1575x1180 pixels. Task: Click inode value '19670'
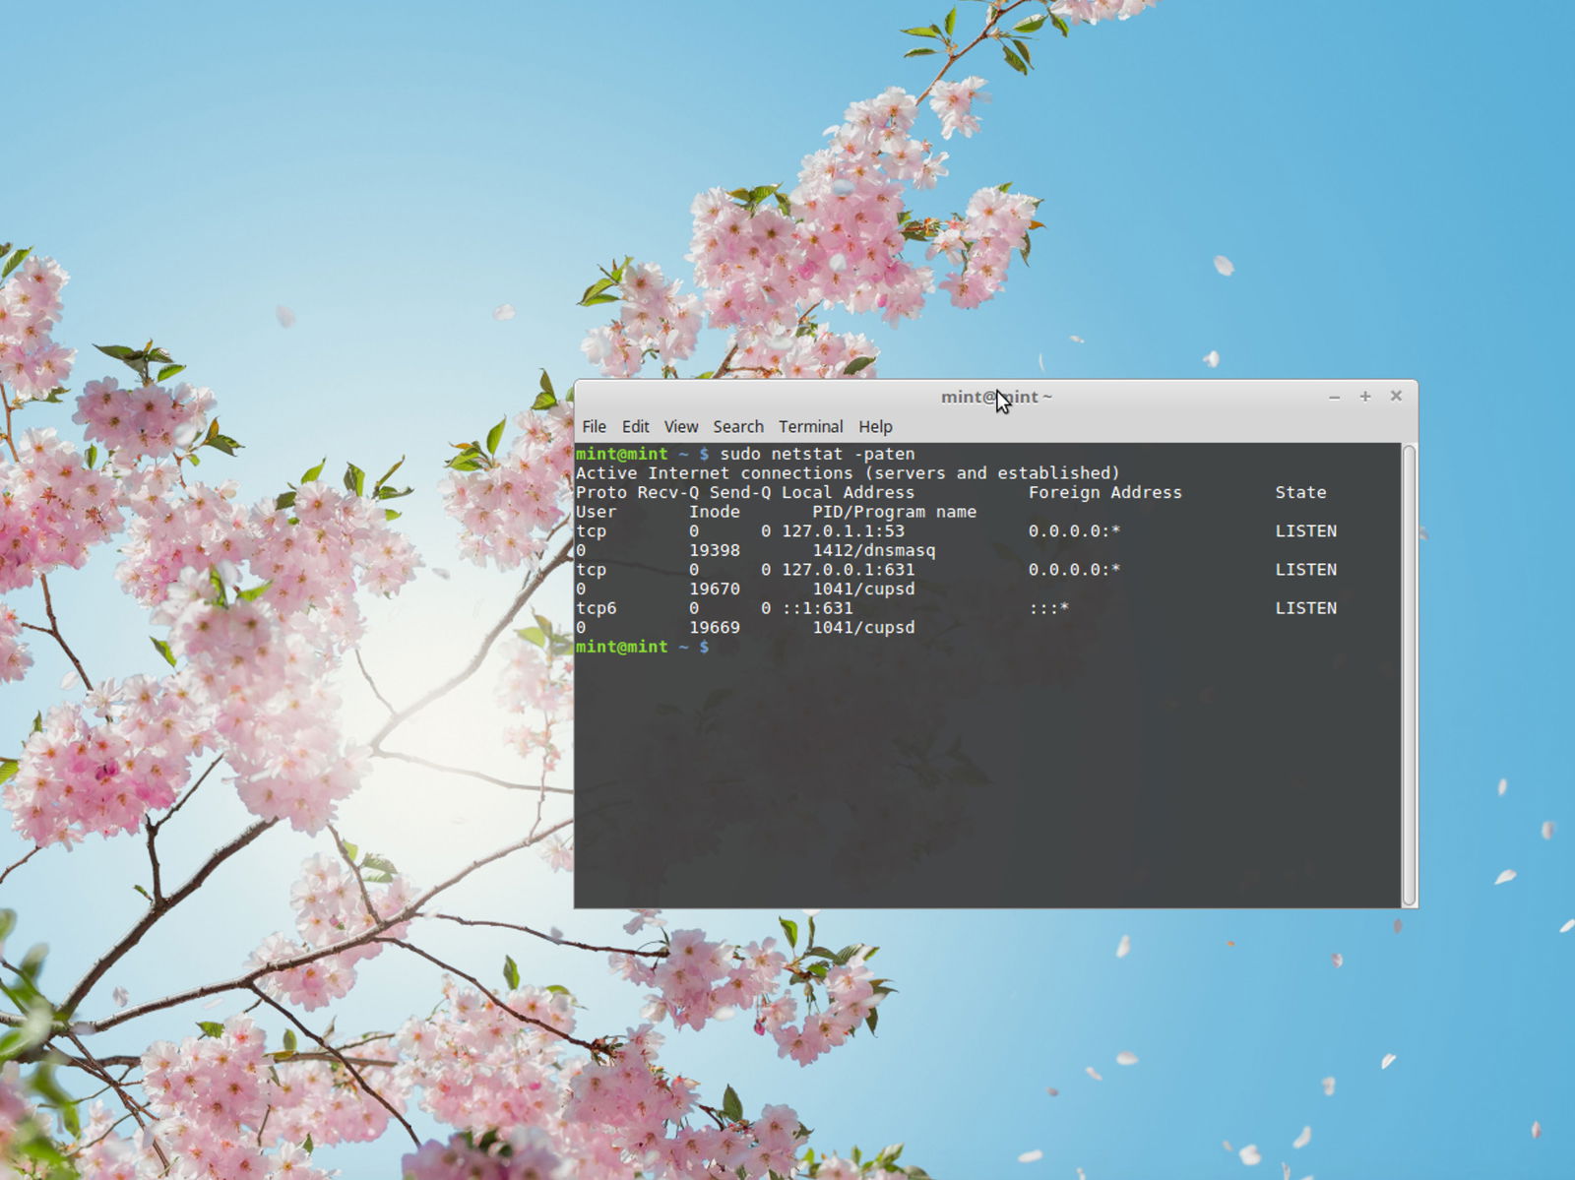click(x=715, y=589)
